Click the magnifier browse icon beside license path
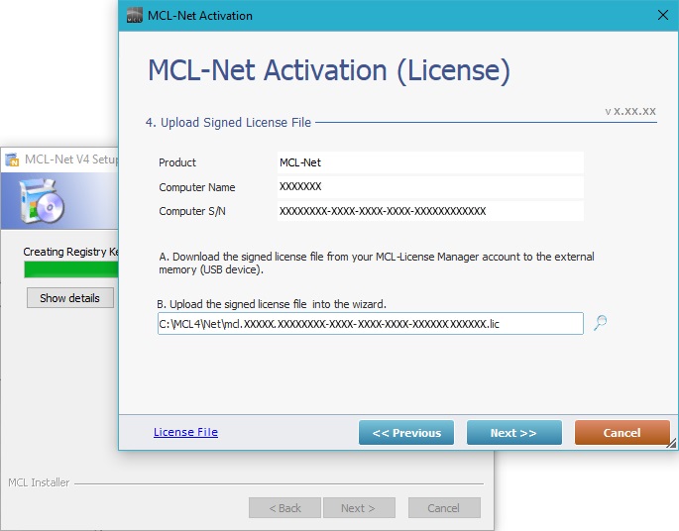679x531 pixels. click(x=600, y=323)
